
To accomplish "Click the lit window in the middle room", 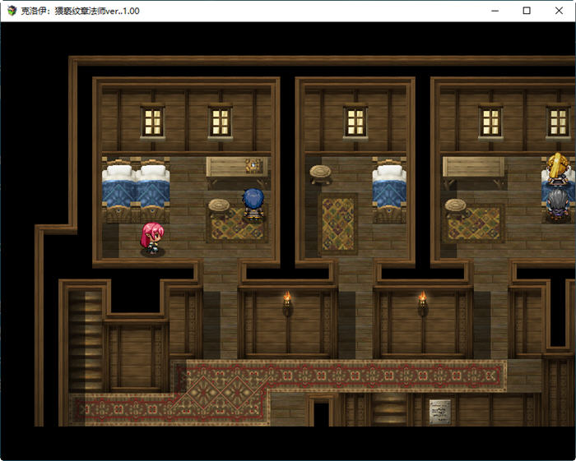I will click(x=355, y=122).
